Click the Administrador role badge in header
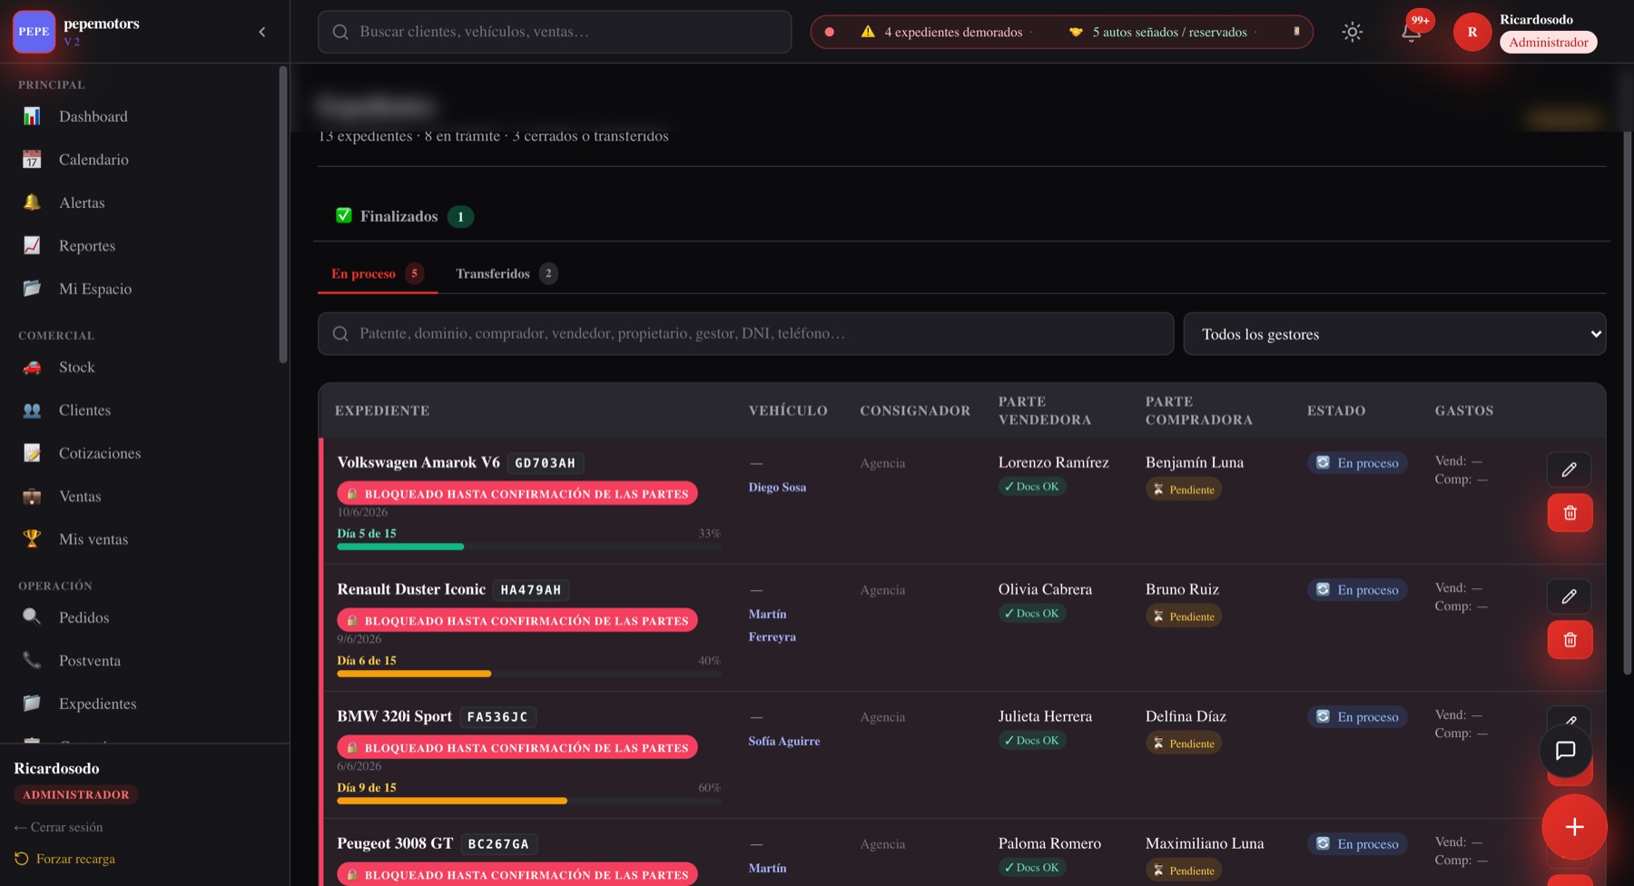This screenshot has height=886, width=1634. [1548, 43]
